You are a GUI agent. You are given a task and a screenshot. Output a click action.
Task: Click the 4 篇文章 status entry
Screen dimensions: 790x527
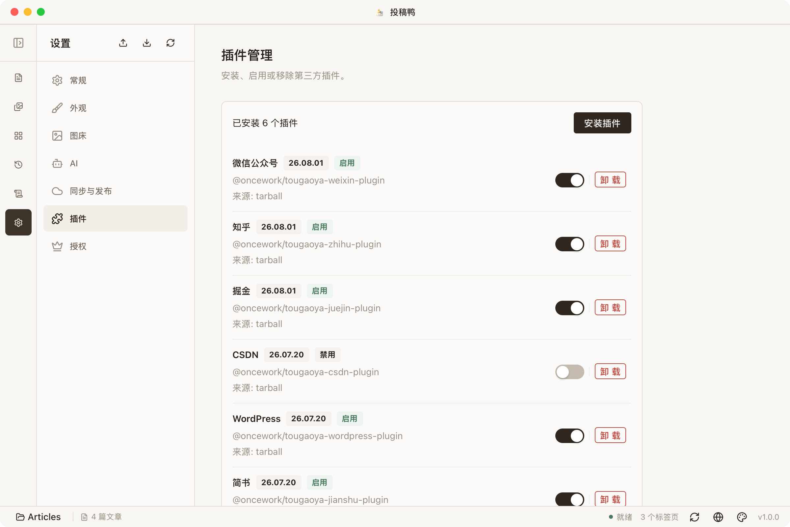click(x=101, y=517)
